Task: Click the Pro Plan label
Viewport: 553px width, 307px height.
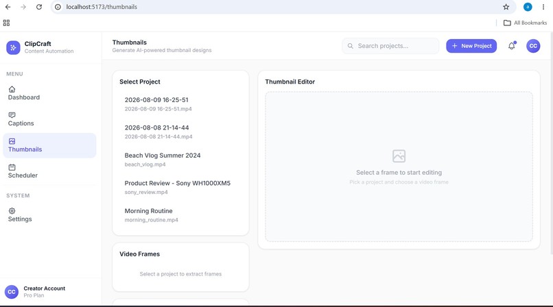Action: (x=34, y=295)
